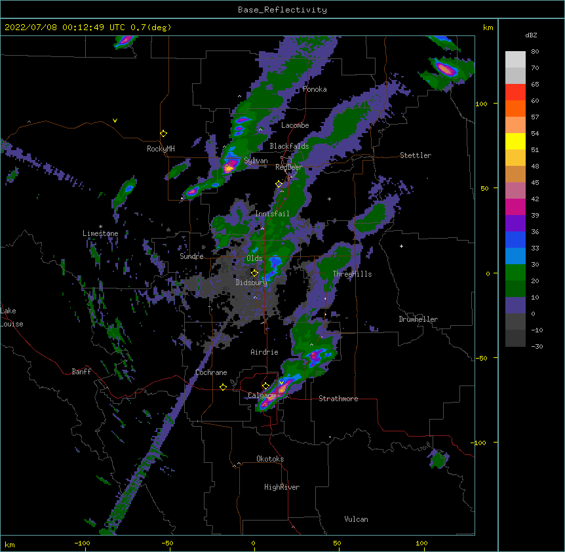This screenshot has height=552, width=565.
Task: Click the Lake Louise label
Action: (x=12, y=317)
